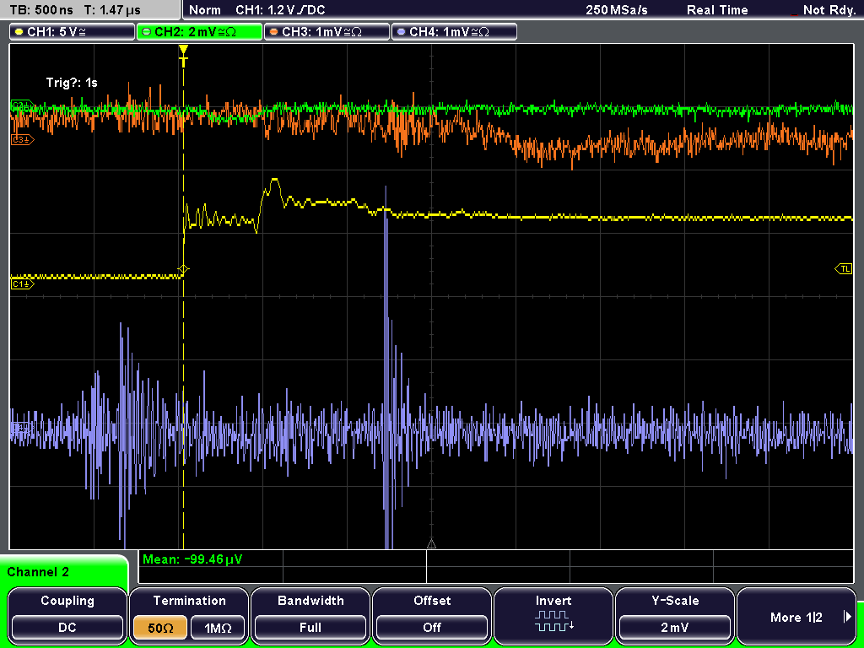Click the C4 ground level marker
Viewport: 864px width, 648px height.
[x=22, y=426]
